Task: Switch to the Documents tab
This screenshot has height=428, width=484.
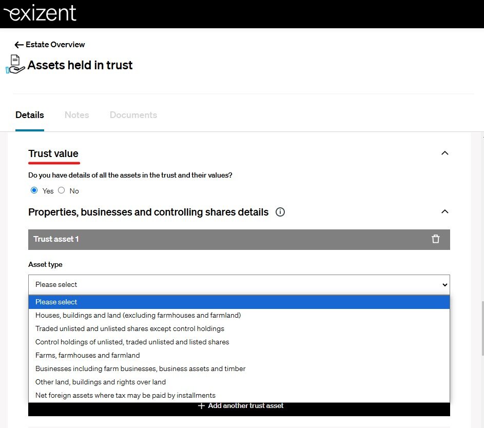Action: coord(133,115)
